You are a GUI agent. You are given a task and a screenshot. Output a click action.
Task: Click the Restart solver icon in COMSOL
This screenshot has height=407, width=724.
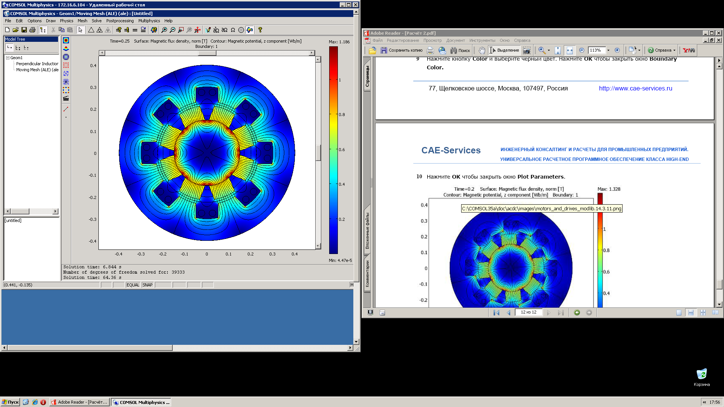(143, 30)
